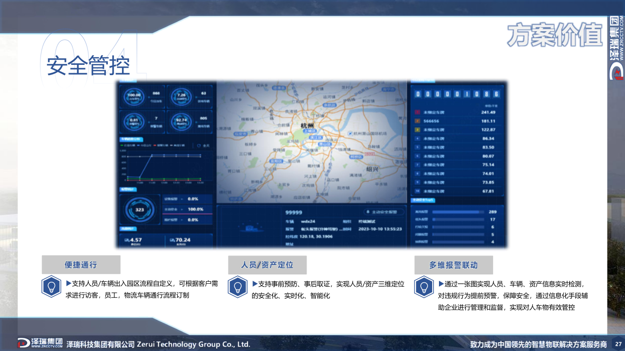
Task: Click the refresh icon next to 全天
Action: coord(199,145)
